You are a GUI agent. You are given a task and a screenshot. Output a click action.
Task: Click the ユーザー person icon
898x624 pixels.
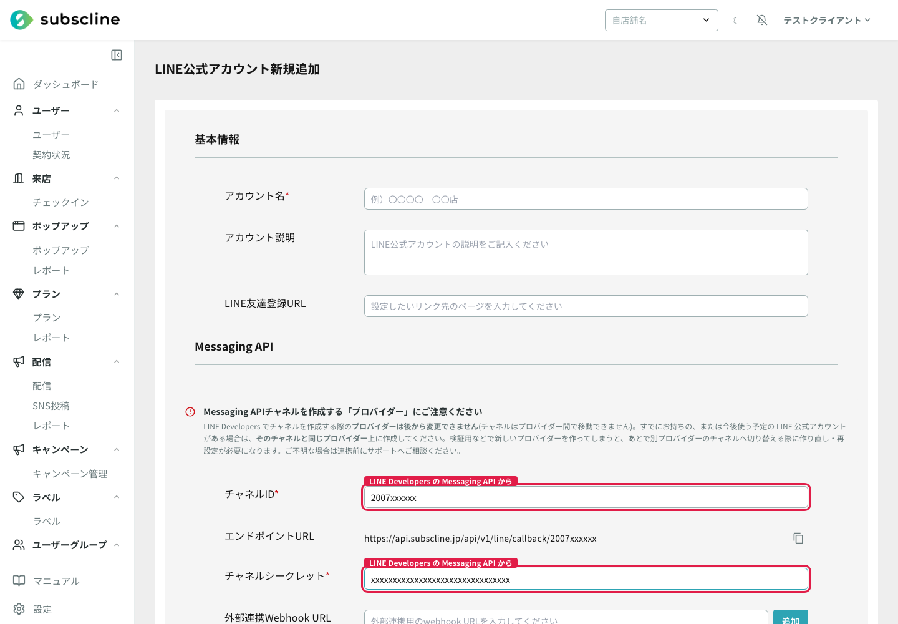(19, 110)
